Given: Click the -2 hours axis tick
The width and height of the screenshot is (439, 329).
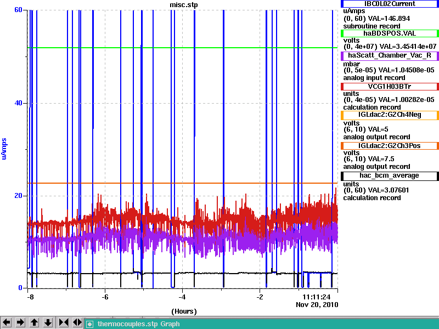Looking at the screenshot, I should tap(260, 297).
